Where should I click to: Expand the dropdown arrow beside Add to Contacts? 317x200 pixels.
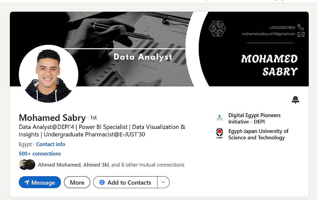pyautogui.click(x=163, y=182)
